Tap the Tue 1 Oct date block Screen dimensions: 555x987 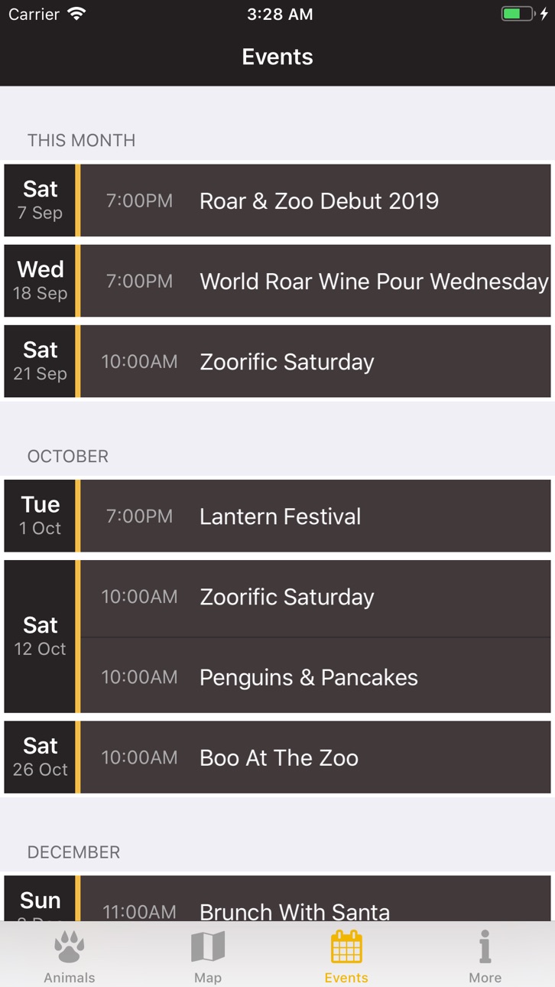pos(40,516)
